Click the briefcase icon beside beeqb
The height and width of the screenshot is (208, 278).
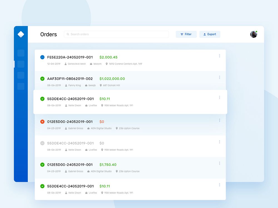tap(86, 85)
